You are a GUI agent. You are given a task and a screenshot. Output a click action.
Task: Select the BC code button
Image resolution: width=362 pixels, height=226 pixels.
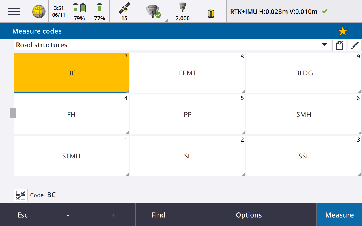click(71, 73)
